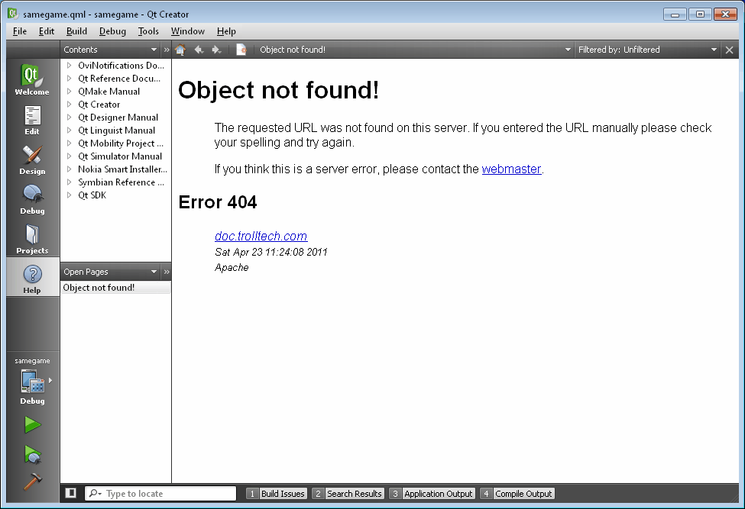745x509 pixels.
Task: Expand QMake Manual node
Action: (x=69, y=91)
